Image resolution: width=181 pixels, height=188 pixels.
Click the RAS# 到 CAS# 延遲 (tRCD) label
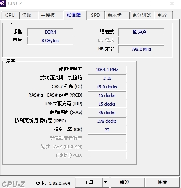point(56,95)
